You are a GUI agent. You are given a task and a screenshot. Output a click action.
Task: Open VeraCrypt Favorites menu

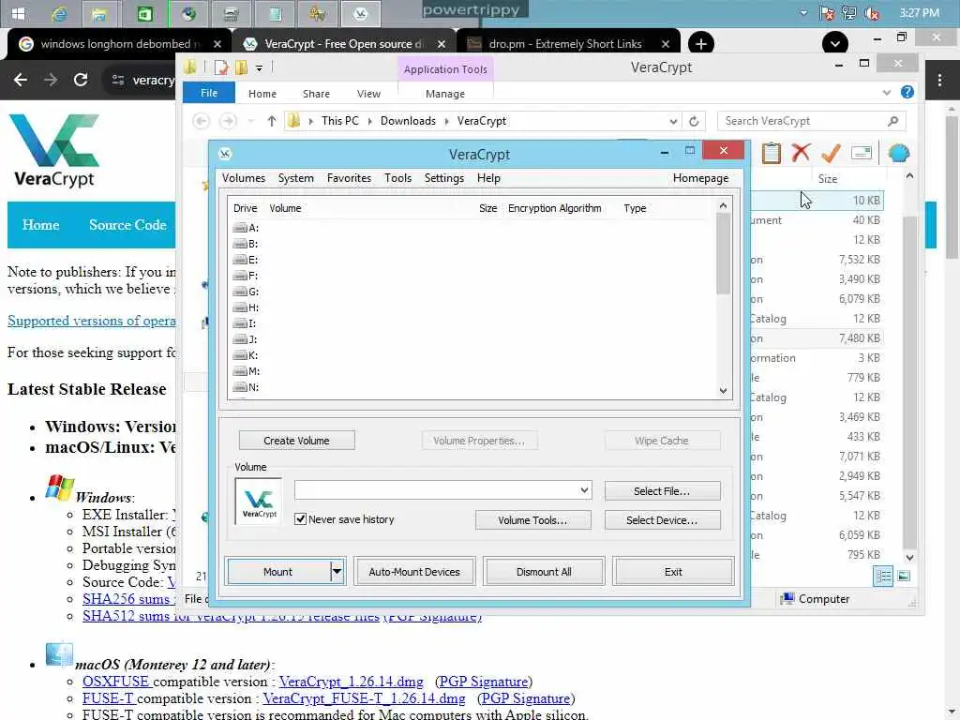[x=349, y=178]
